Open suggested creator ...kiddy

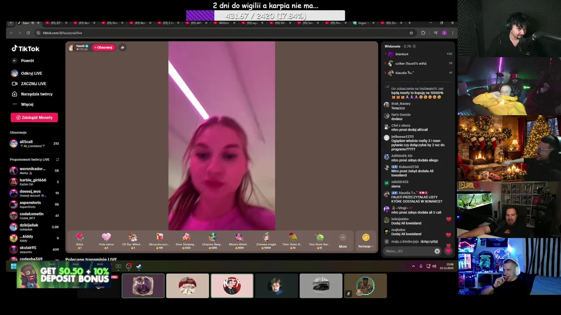click(34, 238)
